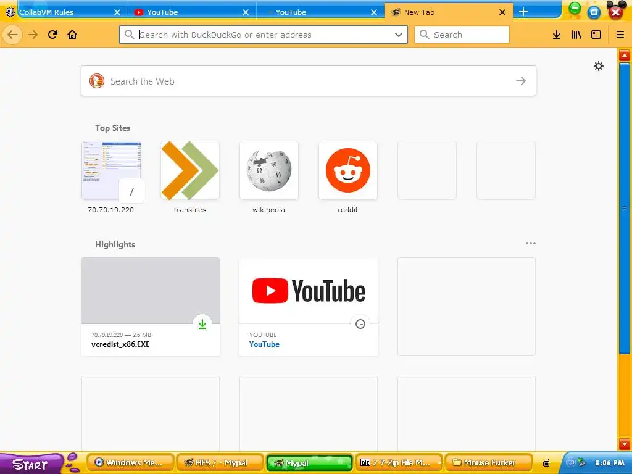Switch to Windows Media taskbar button
632x474 pixels.
[x=130, y=463]
